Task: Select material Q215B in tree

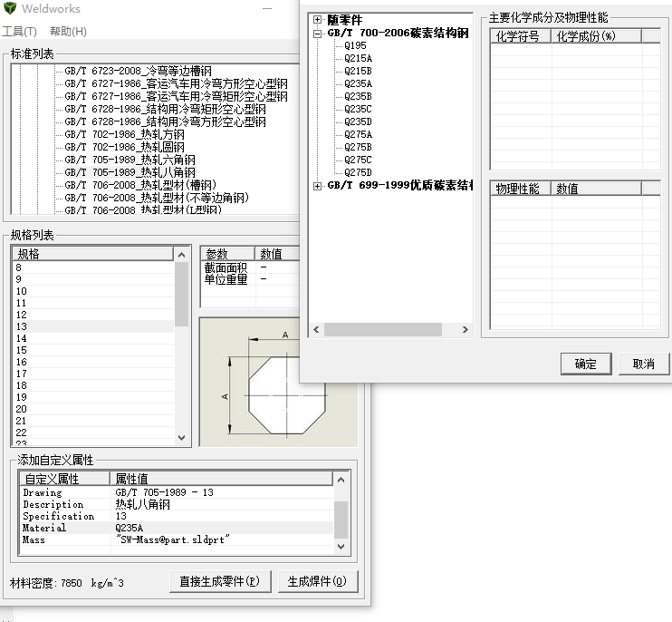Action: pyautogui.click(x=359, y=71)
